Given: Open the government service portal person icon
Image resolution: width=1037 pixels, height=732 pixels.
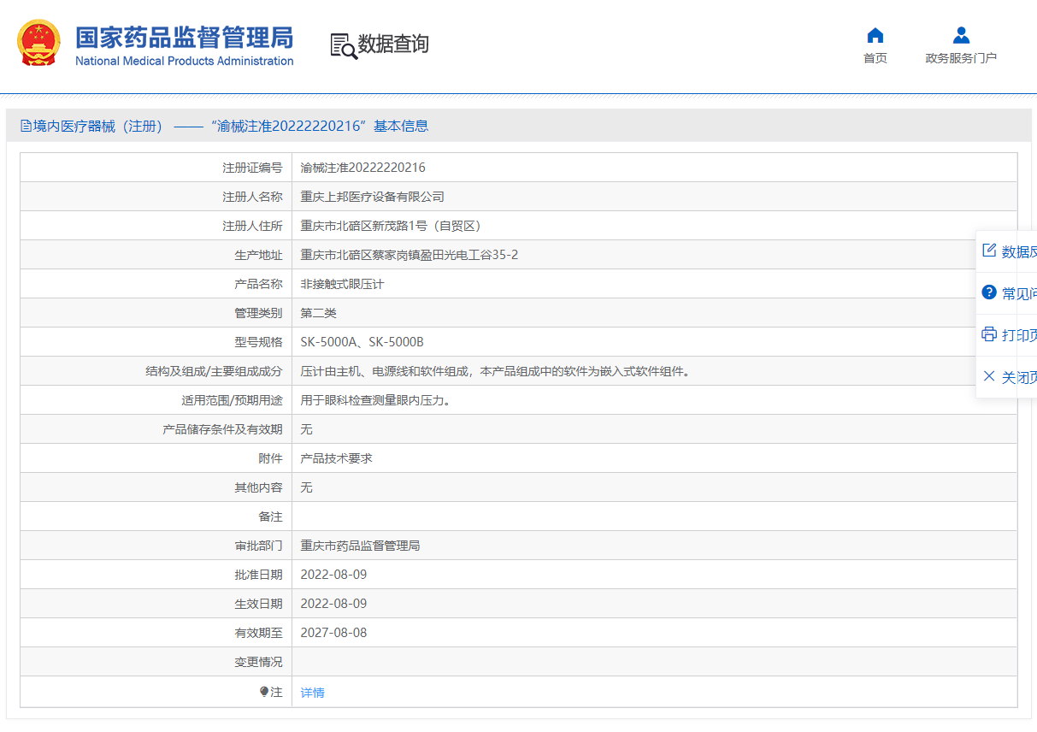Looking at the screenshot, I should (x=961, y=35).
